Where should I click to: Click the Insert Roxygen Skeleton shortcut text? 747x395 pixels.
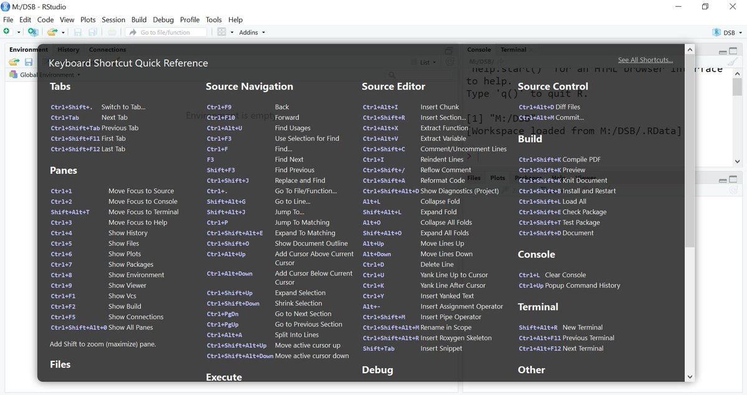click(456, 338)
